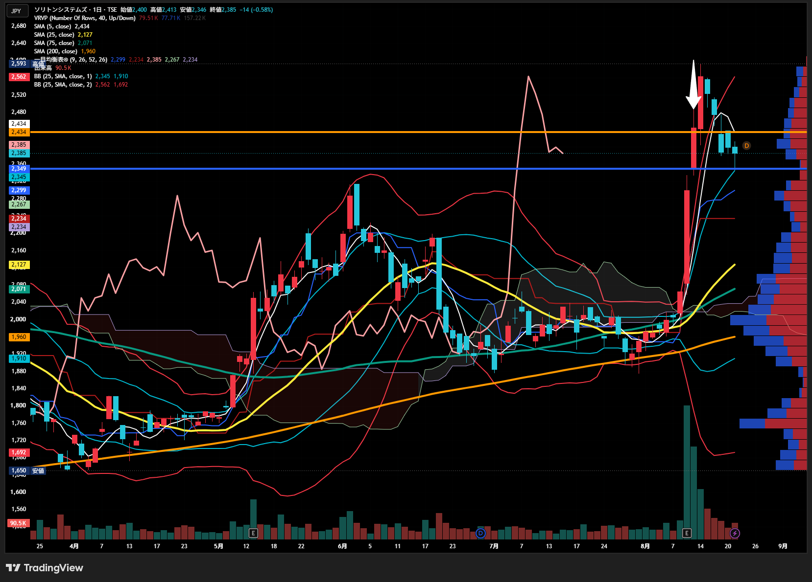Click the 5月 label on the time axis

click(218, 546)
